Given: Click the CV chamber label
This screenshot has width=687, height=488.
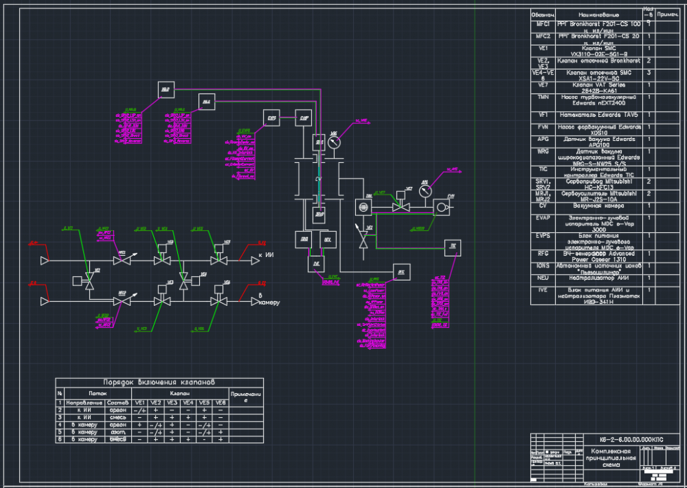Looking at the screenshot, I should point(318,179).
